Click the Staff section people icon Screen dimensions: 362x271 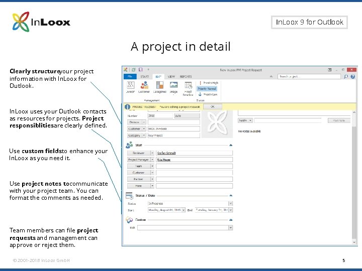129,145
